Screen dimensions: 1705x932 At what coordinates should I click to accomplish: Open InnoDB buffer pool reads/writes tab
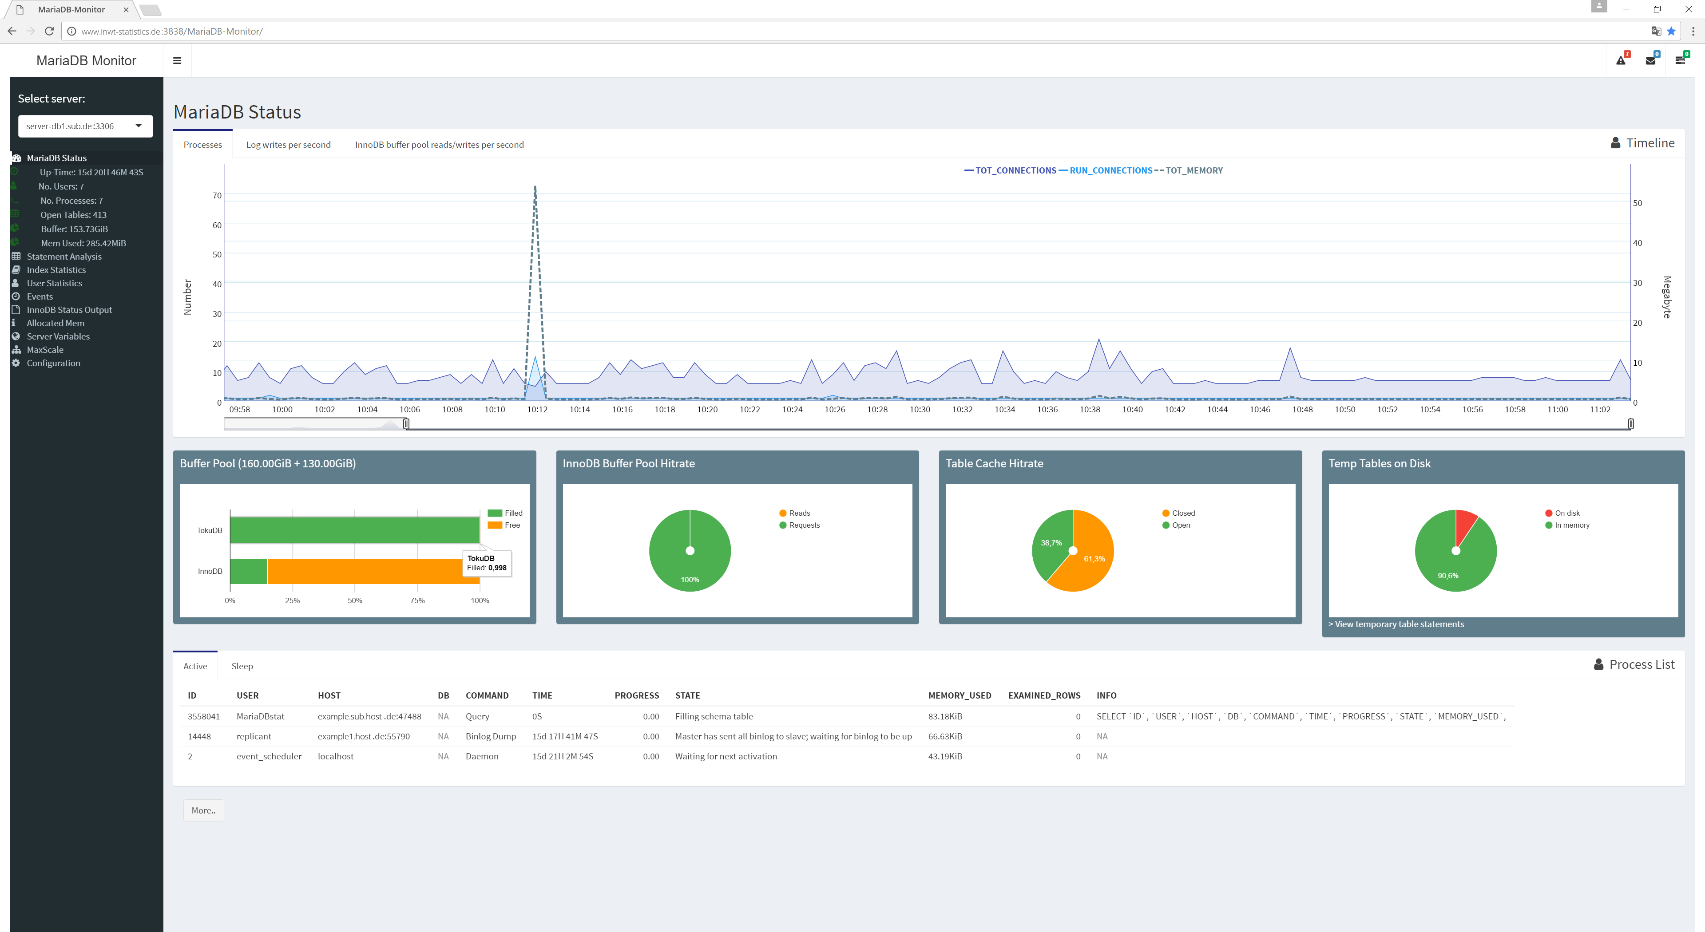pyautogui.click(x=439, y=144)
